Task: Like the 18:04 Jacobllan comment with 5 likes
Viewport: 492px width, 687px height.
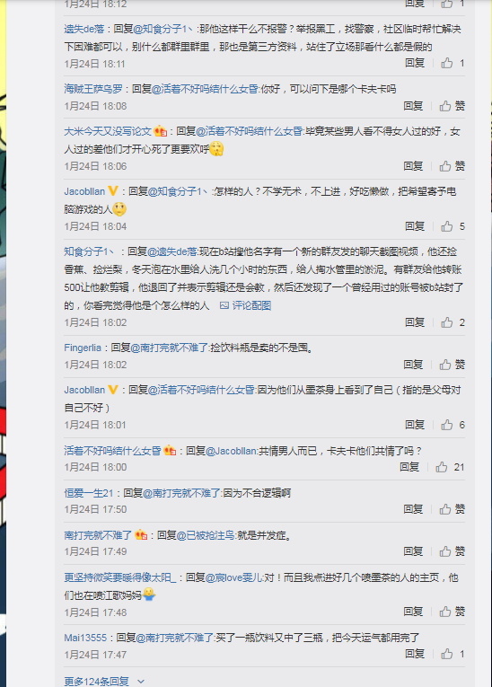Action: click(x=453, y=226)
